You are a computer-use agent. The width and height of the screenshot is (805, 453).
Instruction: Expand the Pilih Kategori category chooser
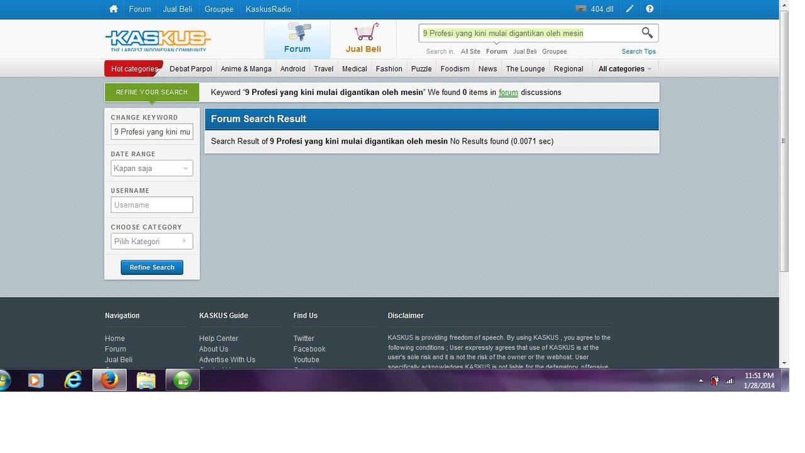[x=152, y=241]
